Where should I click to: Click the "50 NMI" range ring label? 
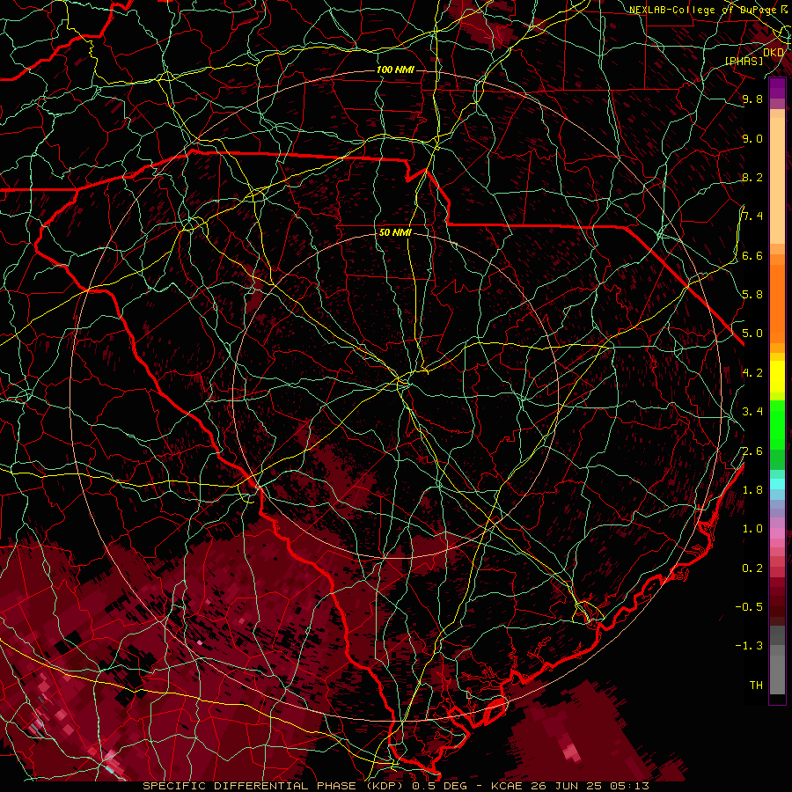[395, 232]
